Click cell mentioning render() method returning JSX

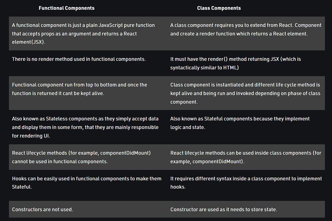tap(246, 63)
